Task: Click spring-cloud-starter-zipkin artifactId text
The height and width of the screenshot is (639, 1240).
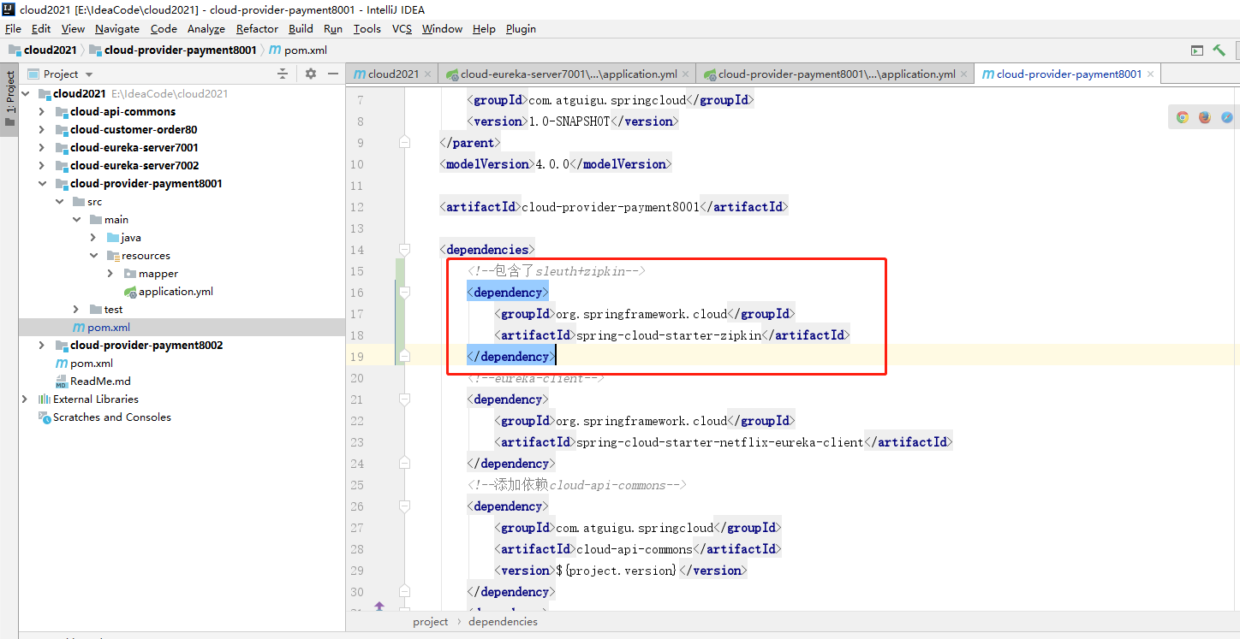Action: [x=669, y=335]
